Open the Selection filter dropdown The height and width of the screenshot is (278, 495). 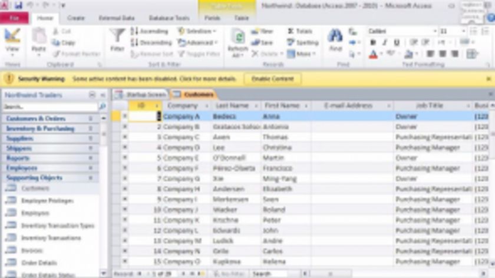[x=197, y=31]
